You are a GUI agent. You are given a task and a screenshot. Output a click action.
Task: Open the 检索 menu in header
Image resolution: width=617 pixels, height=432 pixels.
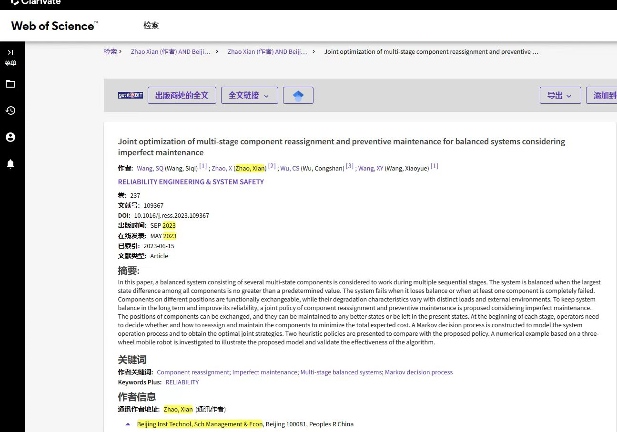[x=151, y=25]
